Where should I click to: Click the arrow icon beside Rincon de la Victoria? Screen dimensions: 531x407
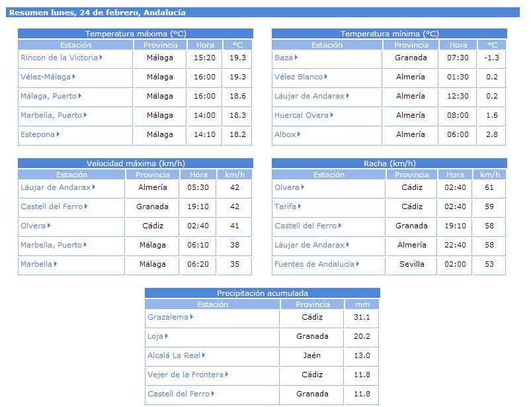pos(101,58)
